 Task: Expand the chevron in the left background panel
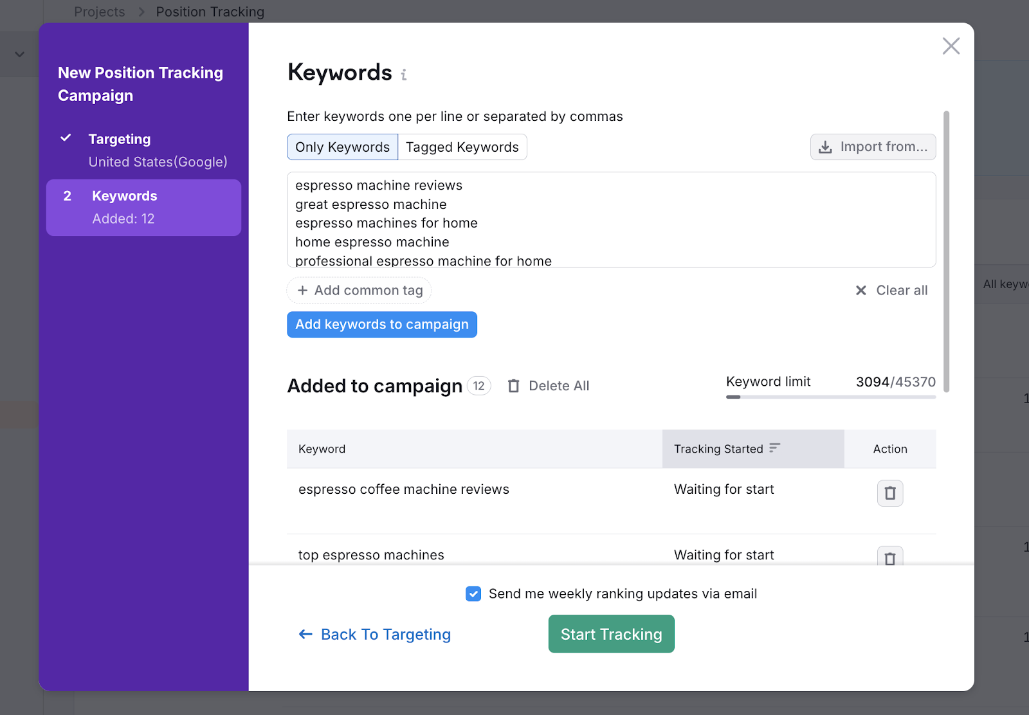[x=20, y=55]
